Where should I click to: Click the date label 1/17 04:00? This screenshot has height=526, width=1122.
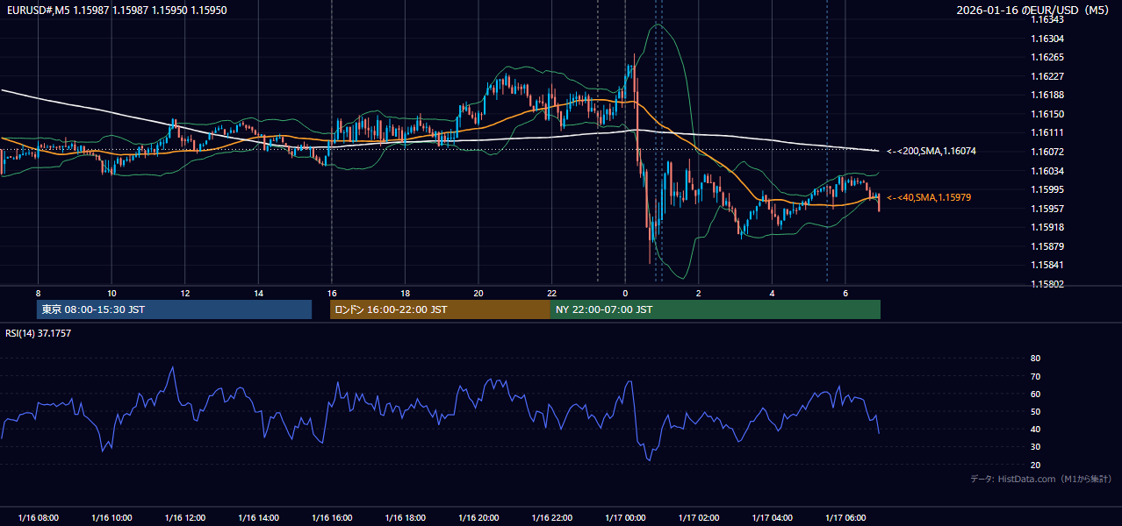tap(772, 518)
